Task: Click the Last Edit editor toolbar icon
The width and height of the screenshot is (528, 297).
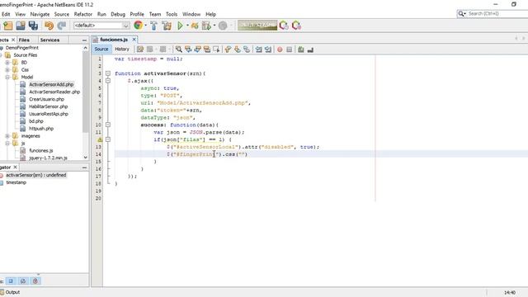Action: pyautogui.click(x=140, y=49)
